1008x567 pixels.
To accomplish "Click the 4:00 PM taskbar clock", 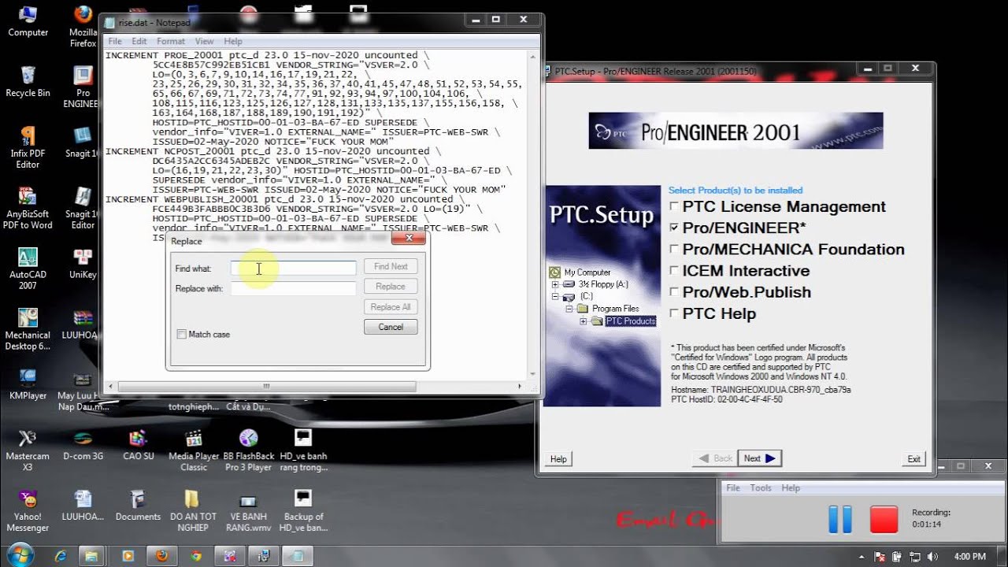I will tap(969, 556).
